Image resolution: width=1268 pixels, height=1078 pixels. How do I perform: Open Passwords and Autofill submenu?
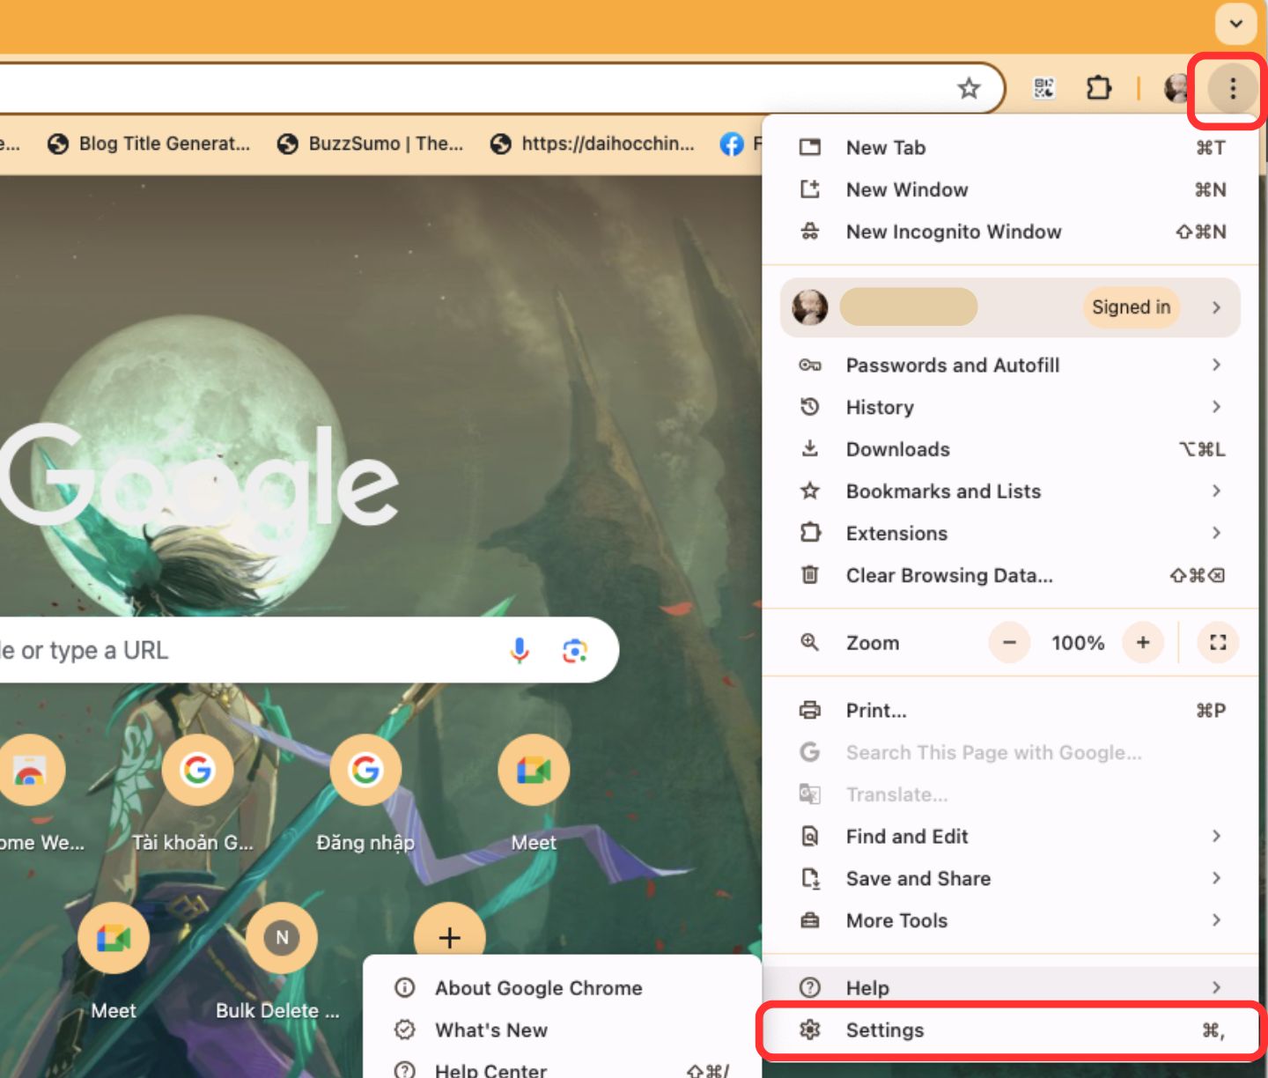(x=1011, y=365)
